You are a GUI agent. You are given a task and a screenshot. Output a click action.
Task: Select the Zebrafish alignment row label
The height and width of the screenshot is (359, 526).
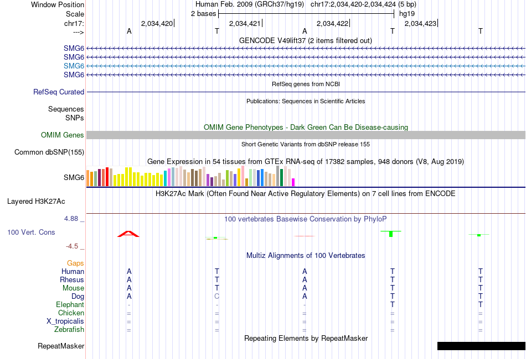69,330
